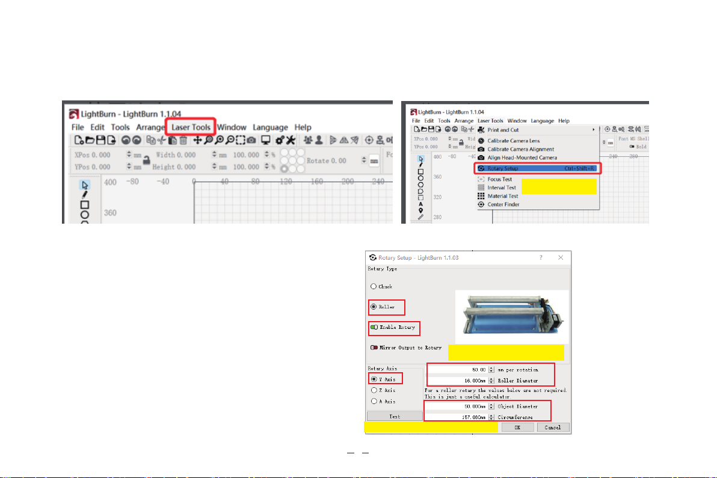
Task: Select A Axis as rotary axis
Action: [x=384, y=401]
